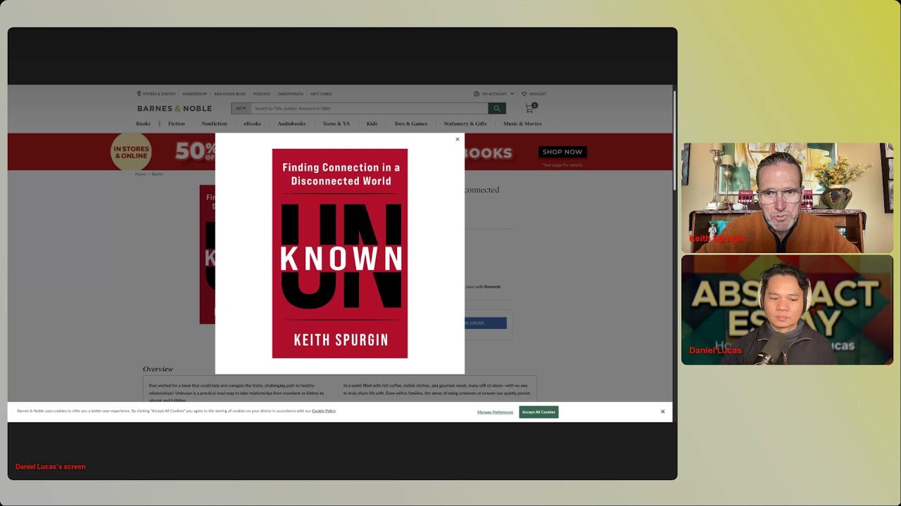Screen dimensions: 901x506
Task: Open the Fiction menu
Action: (176, 124)
